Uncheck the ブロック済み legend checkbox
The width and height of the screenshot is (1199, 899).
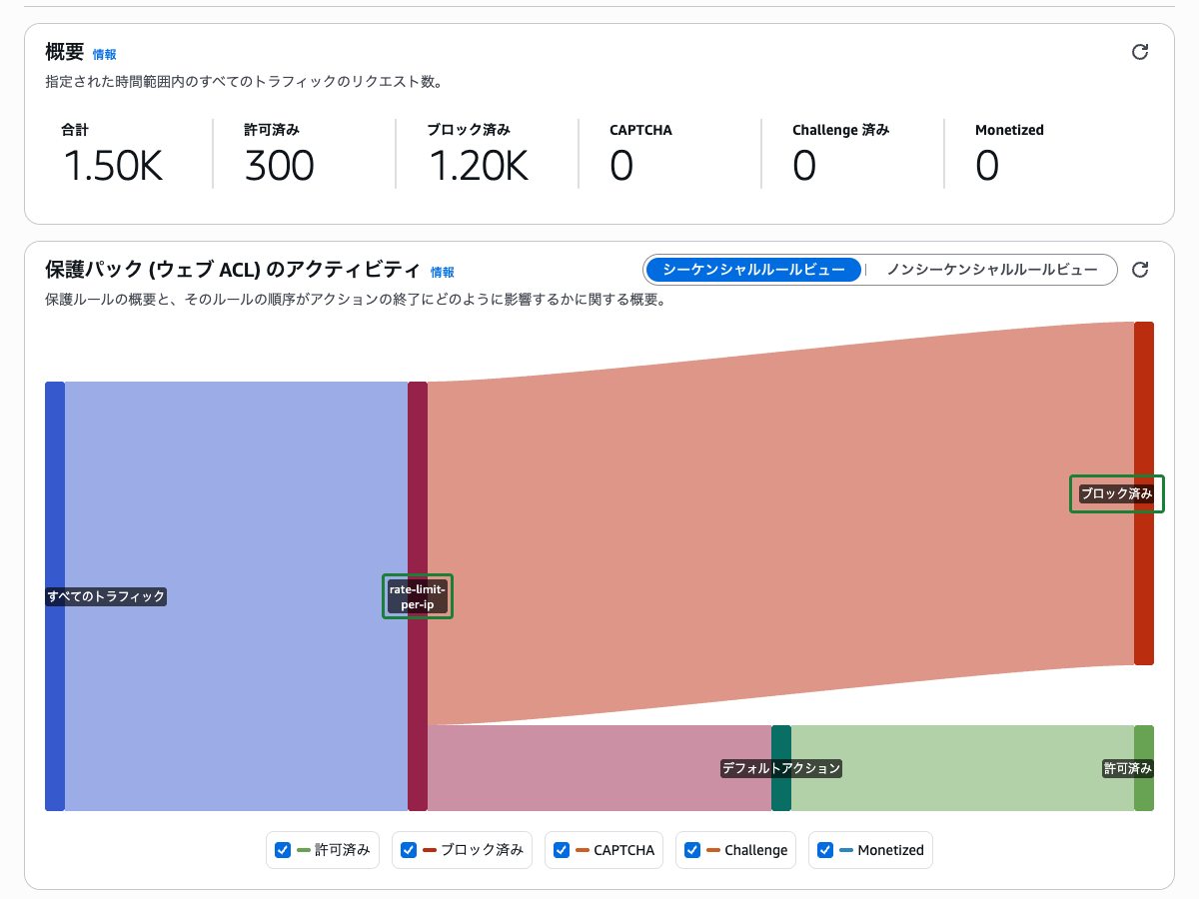pyautogui.click(x=409, y=850)
